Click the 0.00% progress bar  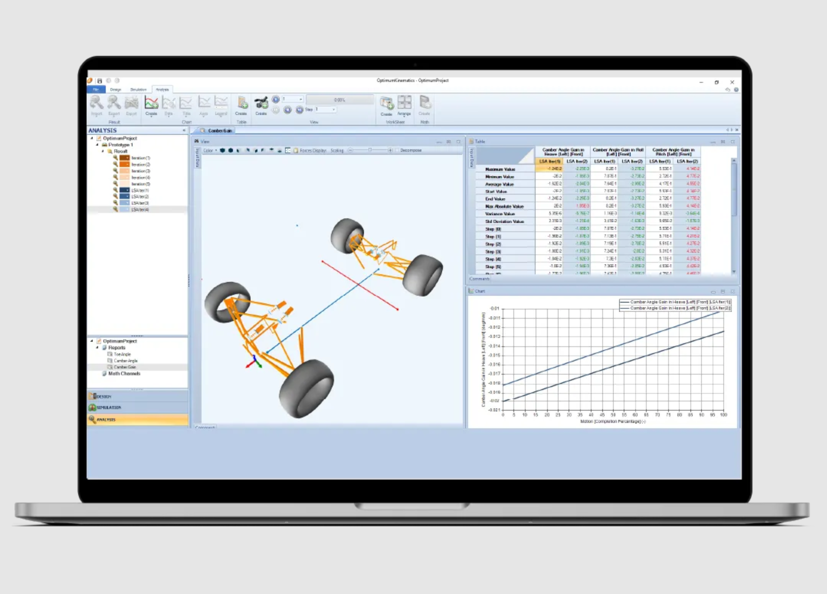[x=340, y=100]
